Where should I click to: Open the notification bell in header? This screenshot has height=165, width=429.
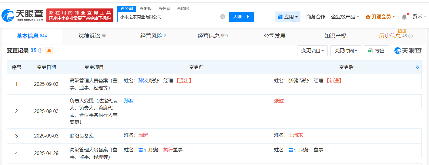click(404, 17)
